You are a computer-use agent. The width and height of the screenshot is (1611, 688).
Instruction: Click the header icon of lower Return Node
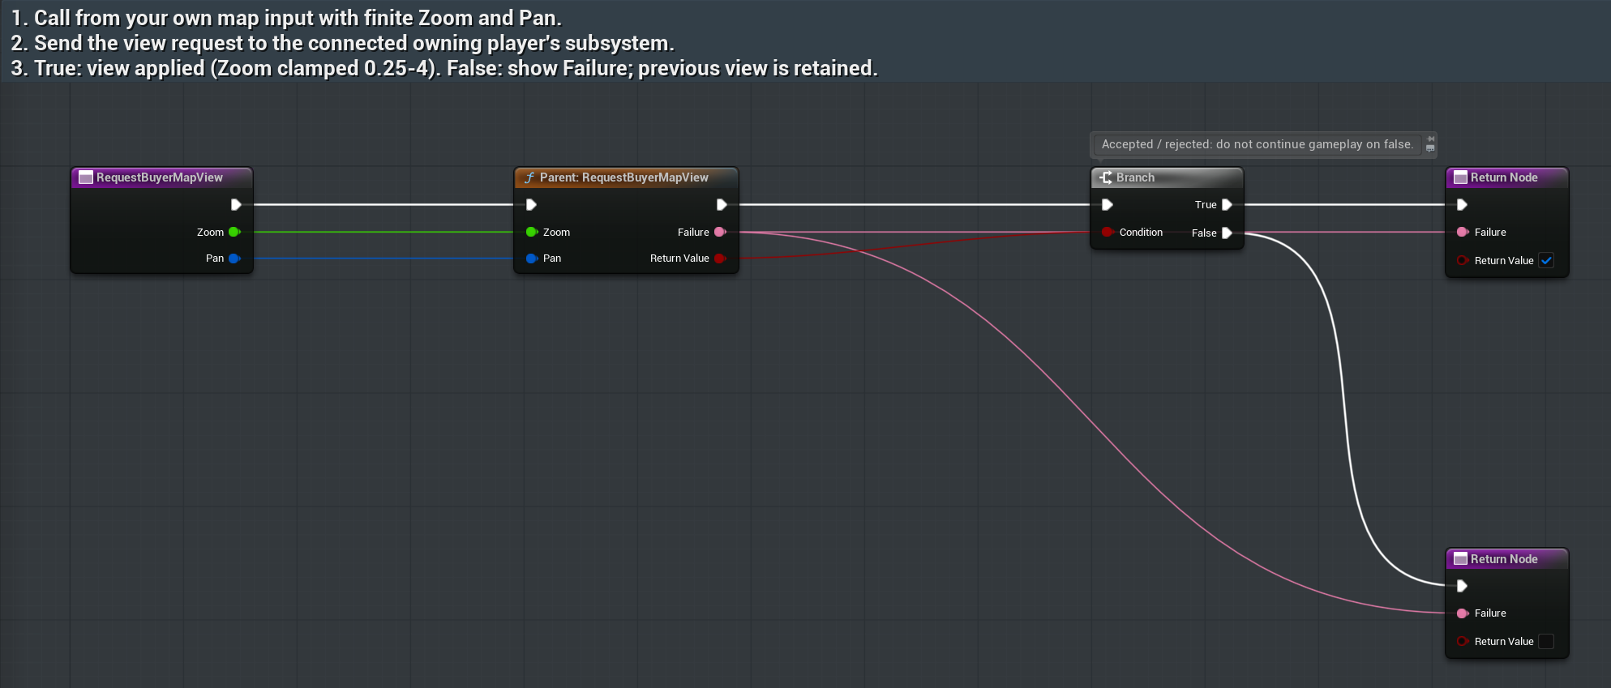[x=1460, y=559]
